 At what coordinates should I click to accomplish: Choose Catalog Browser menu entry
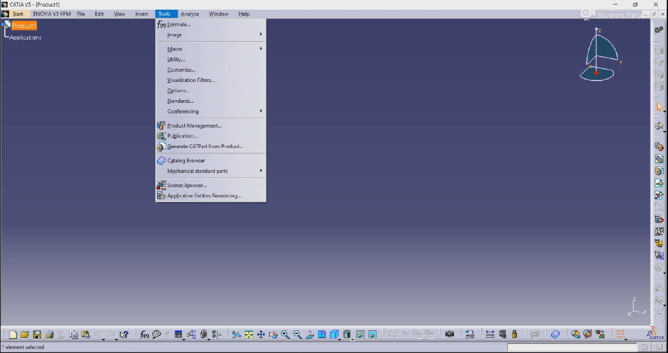211,161
